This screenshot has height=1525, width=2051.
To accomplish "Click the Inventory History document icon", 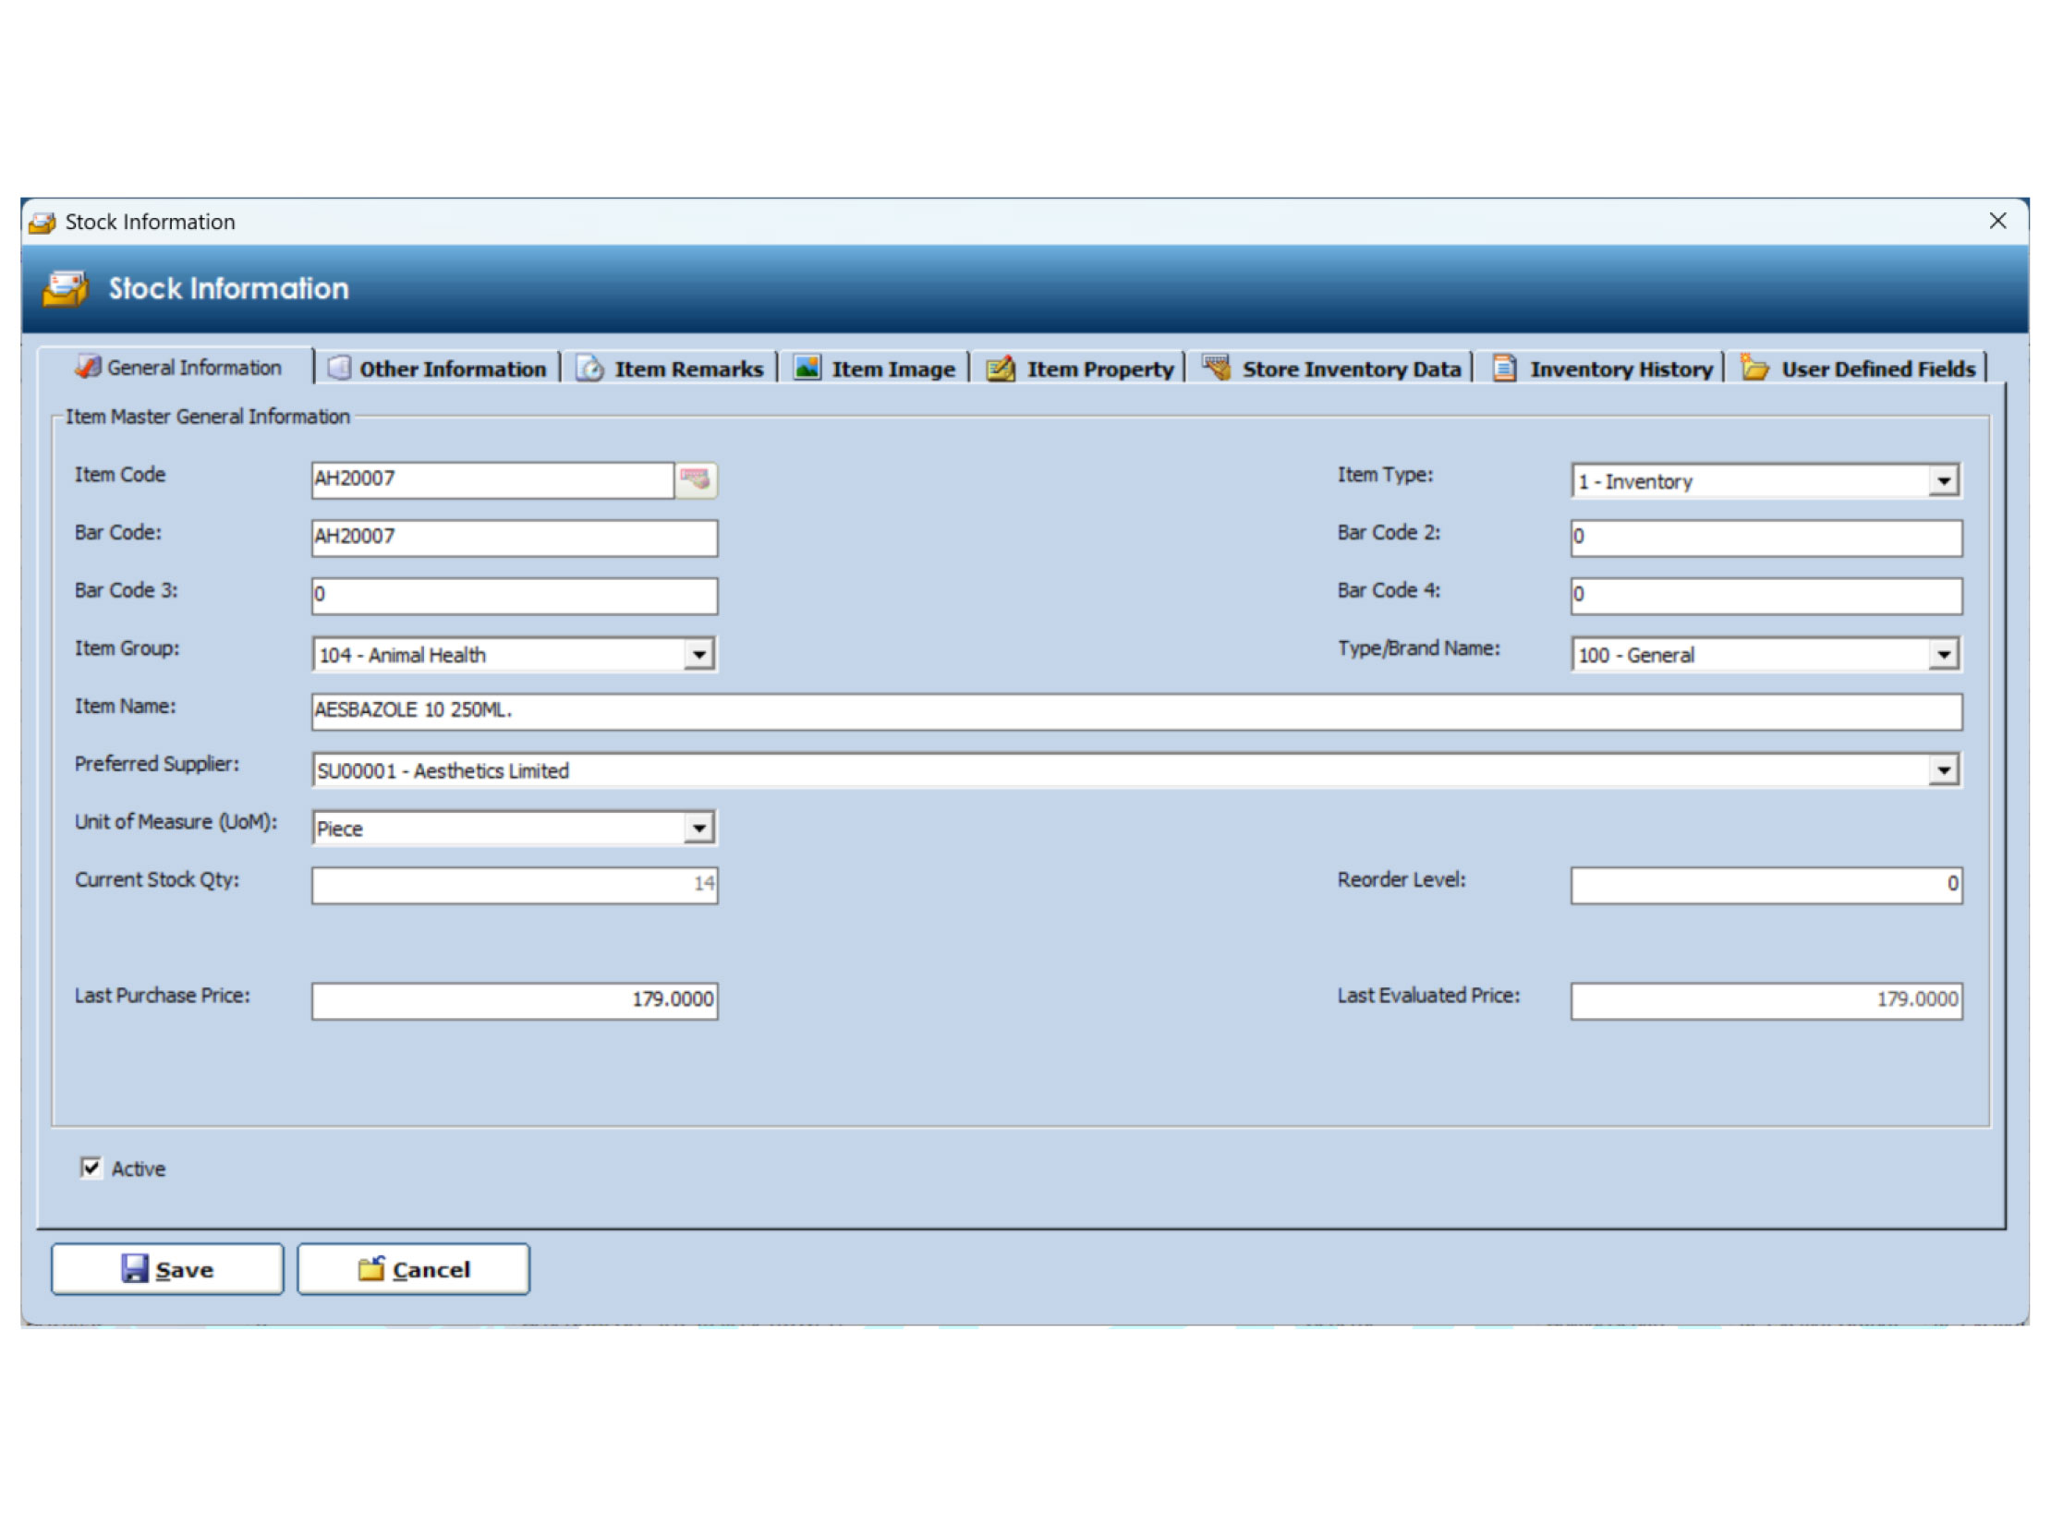I will point(1504,369).
